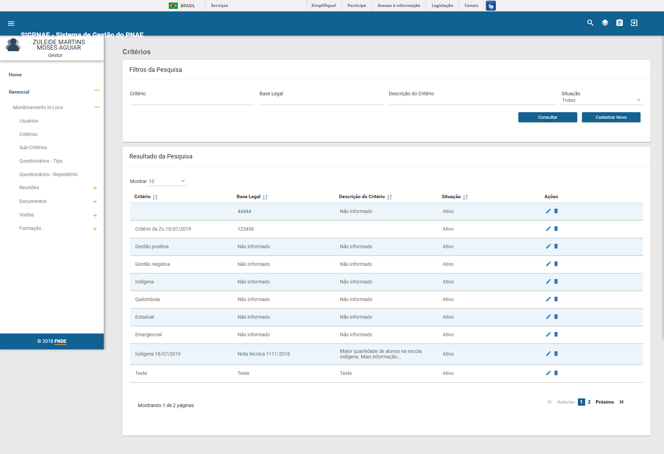The width and height of the screenshot is (664, 454).
Task: Expand the Documentos submenu
Action: tap(95, 202)
